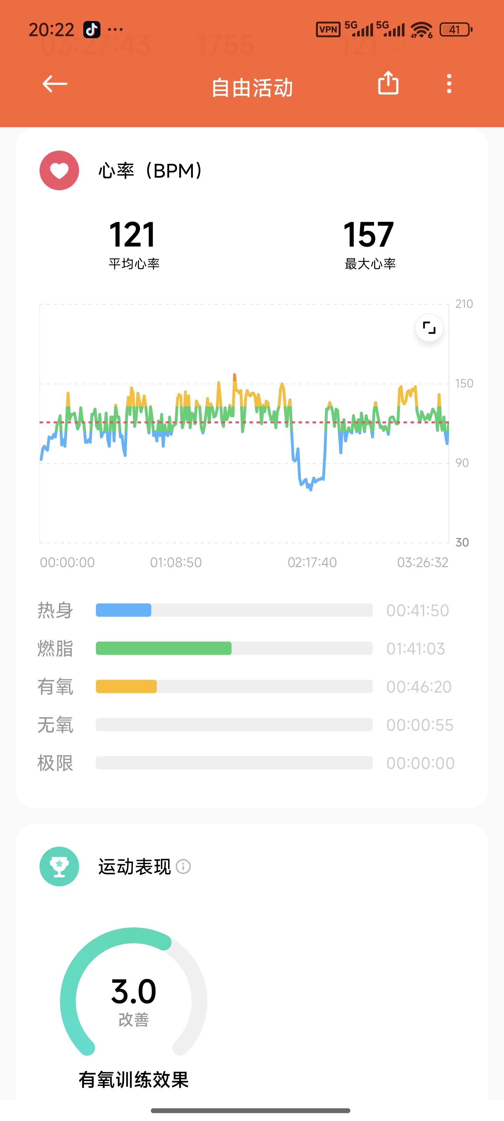504x1121 pixels.
Task: Select the blue 热身 warm-up zone bar
Action: [x=124, y=610]
